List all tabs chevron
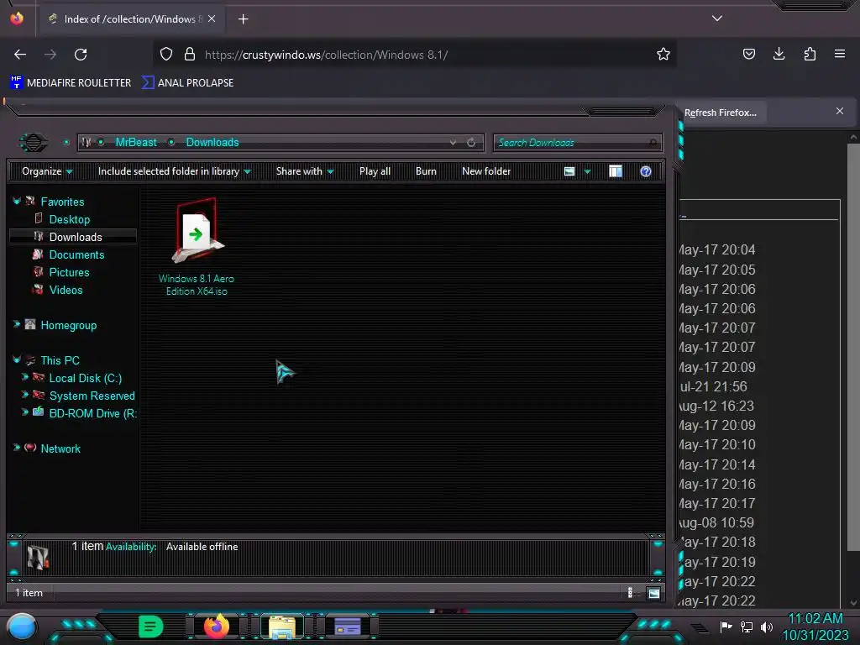Screen dimensions: 860x645 (717, 18)
